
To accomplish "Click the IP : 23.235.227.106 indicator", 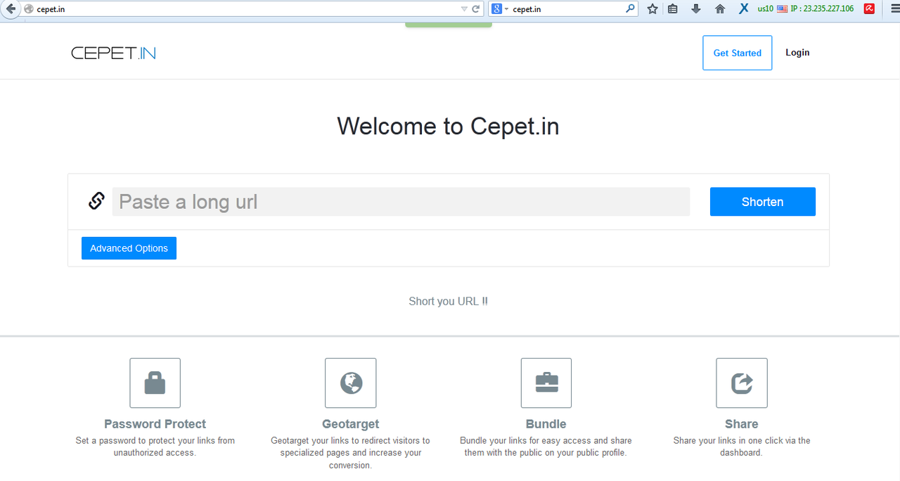I will [822, 9].
